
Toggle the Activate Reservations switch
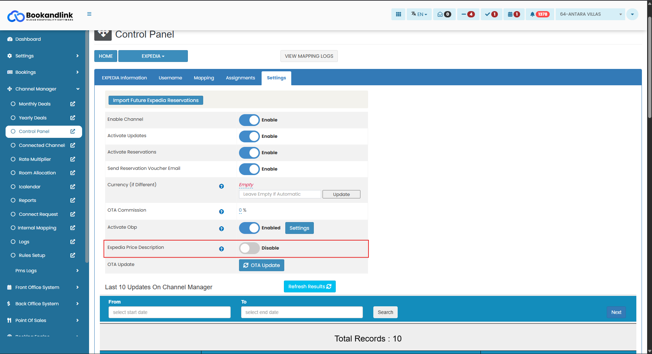coord(249,153)
